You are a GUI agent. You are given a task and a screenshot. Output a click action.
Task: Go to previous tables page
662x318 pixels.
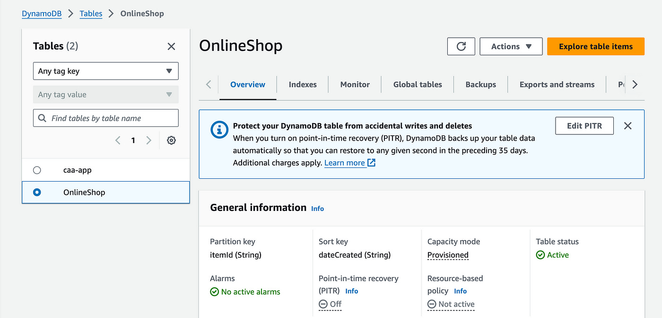[x=118, y=140]
